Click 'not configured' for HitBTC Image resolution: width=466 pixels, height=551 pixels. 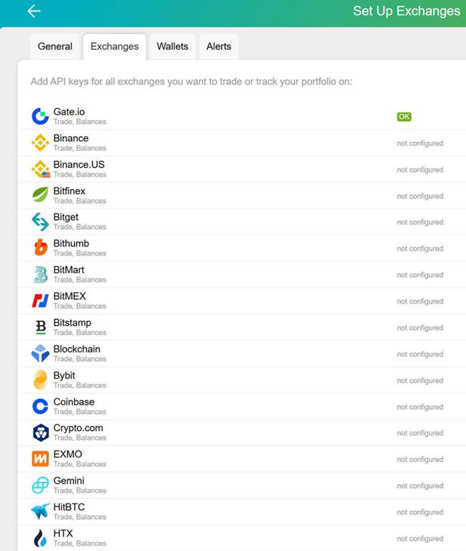(420, 512)
